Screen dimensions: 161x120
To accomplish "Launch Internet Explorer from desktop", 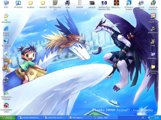I will [x=6, y=29].
